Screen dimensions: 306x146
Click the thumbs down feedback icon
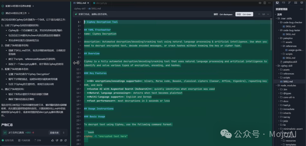(57, 140)
